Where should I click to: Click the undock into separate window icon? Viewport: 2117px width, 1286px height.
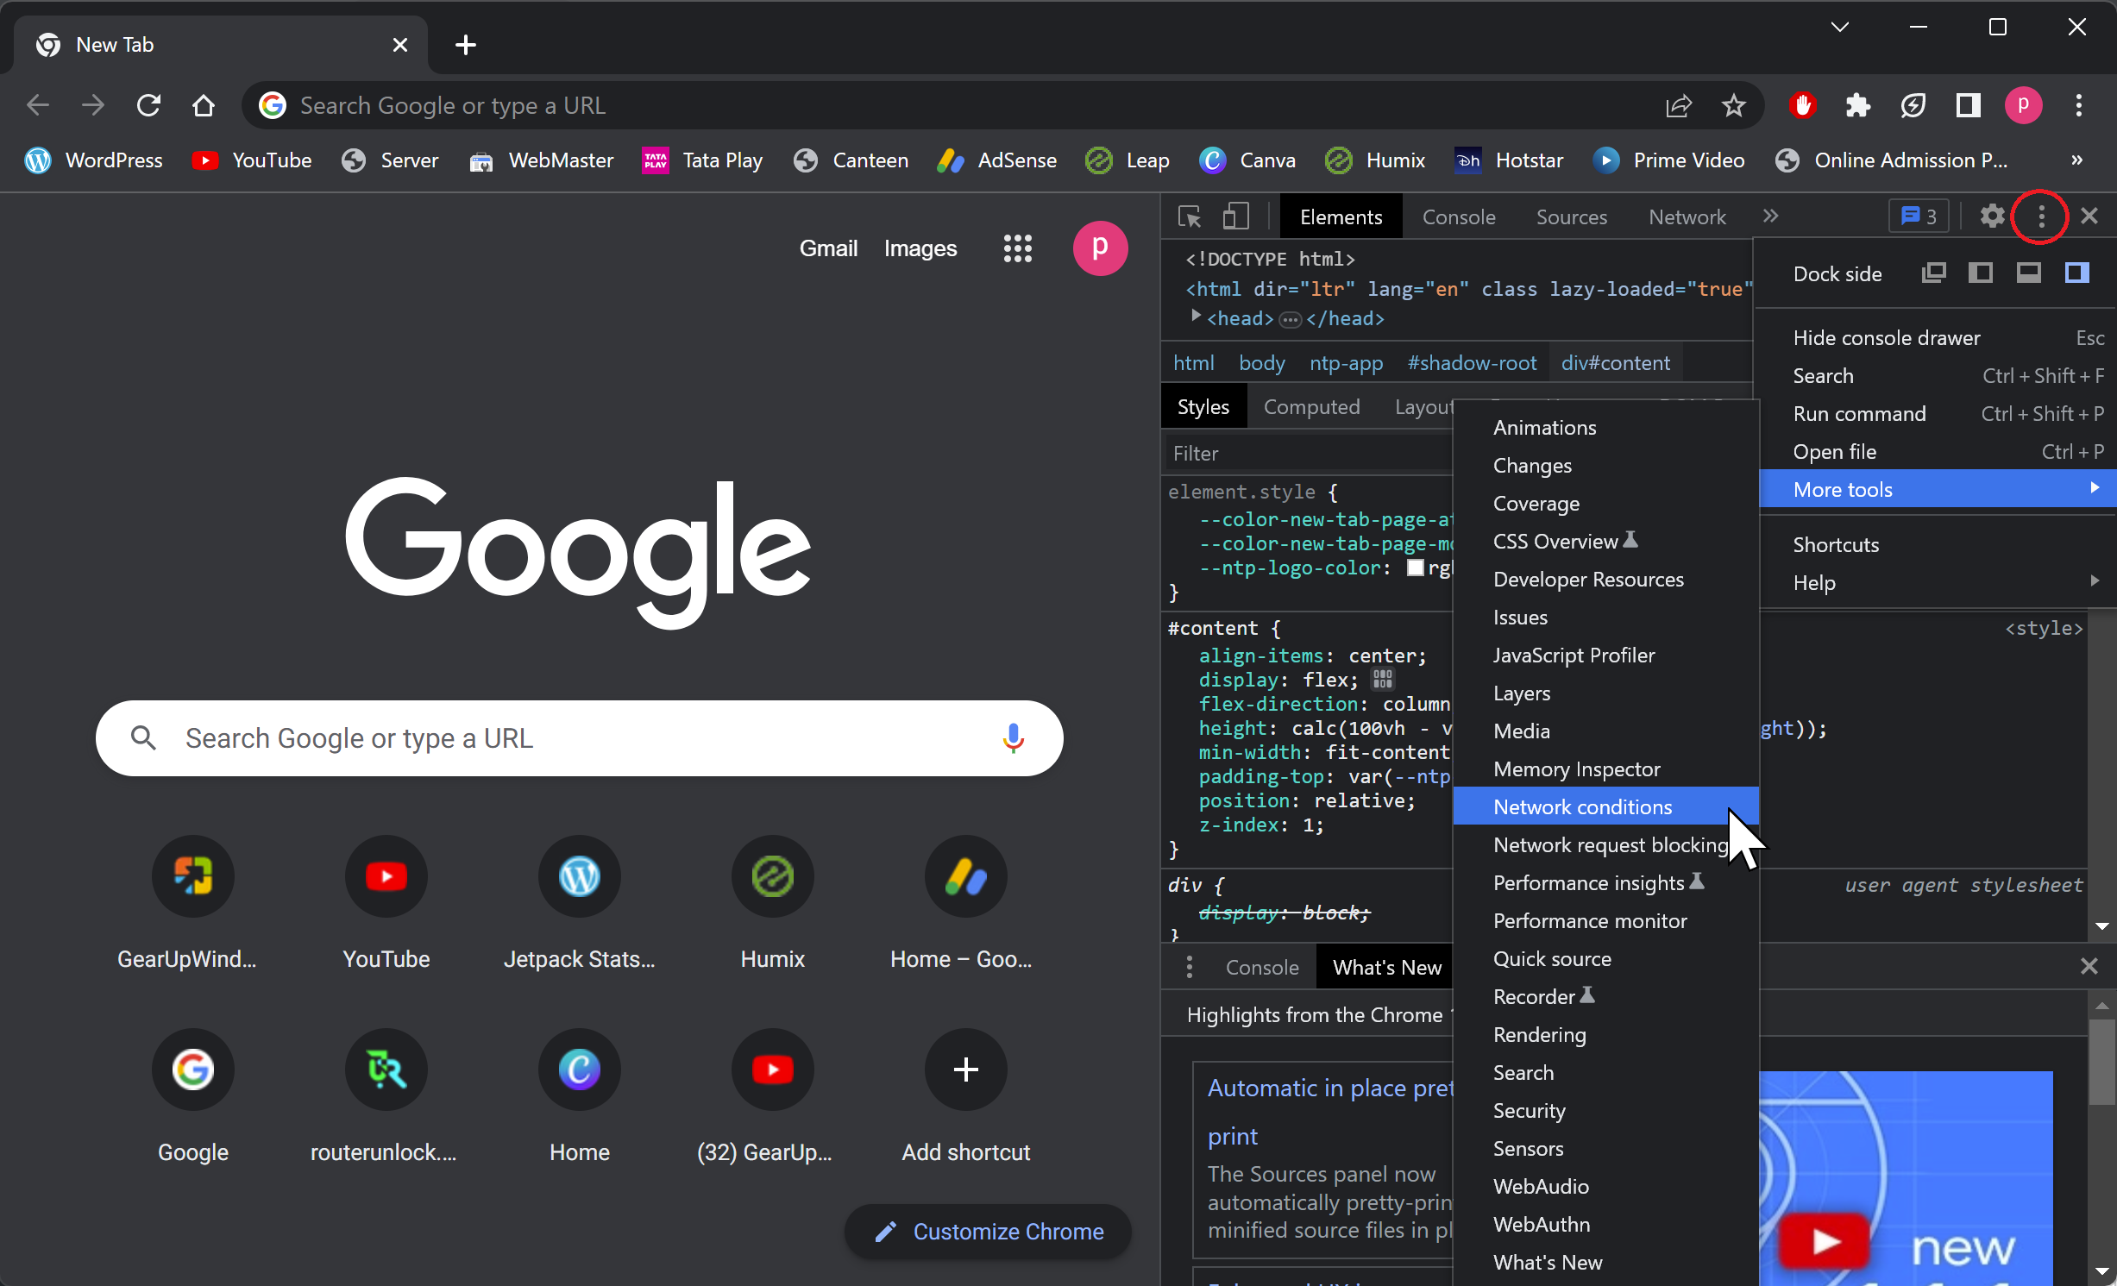coord(1932,272)
